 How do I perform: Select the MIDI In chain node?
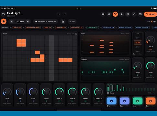[5, 28]
